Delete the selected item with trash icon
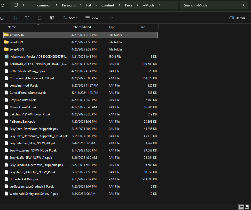Screen dimensions: 251x210 [52, 18]
